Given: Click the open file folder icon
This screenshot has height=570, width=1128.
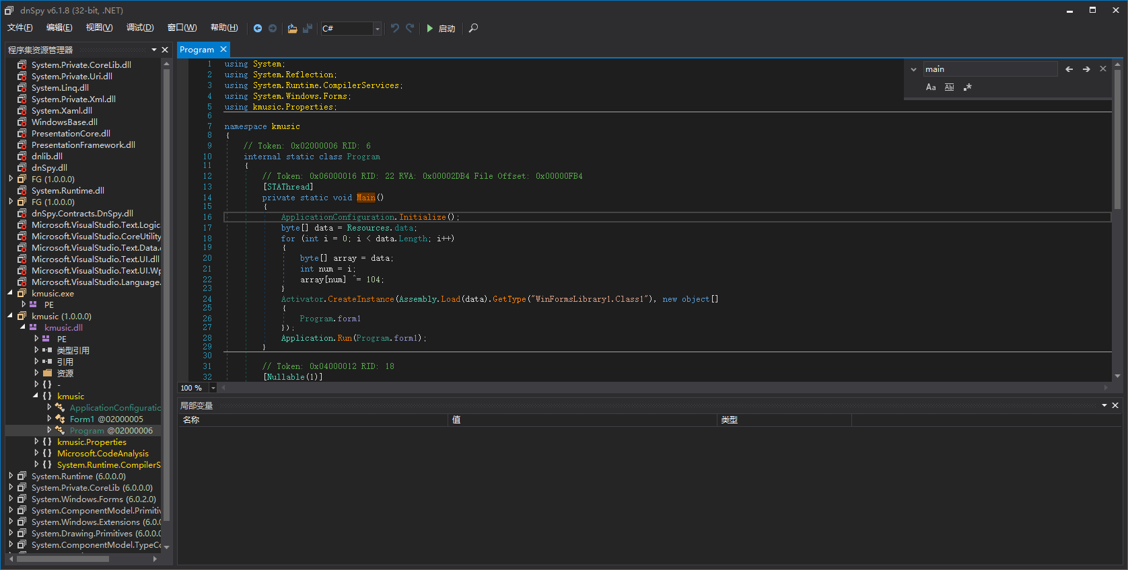Looking at the screenshot, I should click(292, 28).
